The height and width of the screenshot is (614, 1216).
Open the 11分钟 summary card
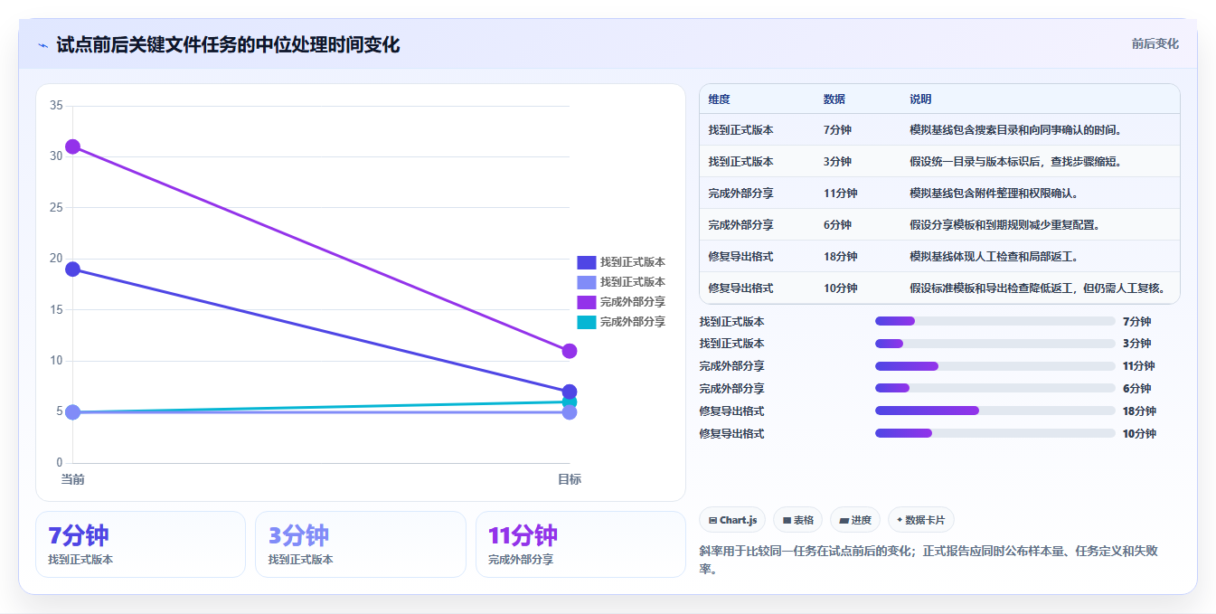[x=580, y=544]
